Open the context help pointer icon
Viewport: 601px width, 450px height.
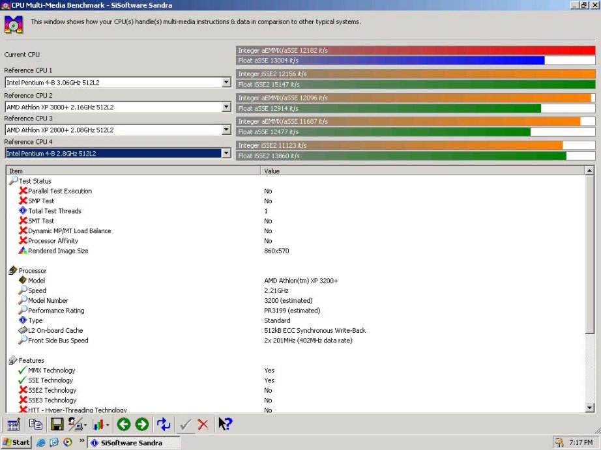[225, 424]
